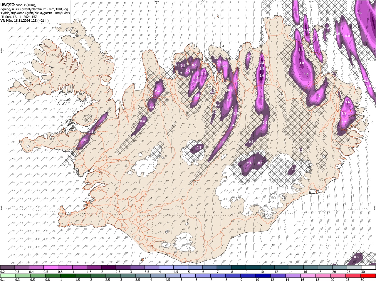376x282 pixels.
Task: Click the "20W" longitude label at top edge
Action: [x=156, y=1]
